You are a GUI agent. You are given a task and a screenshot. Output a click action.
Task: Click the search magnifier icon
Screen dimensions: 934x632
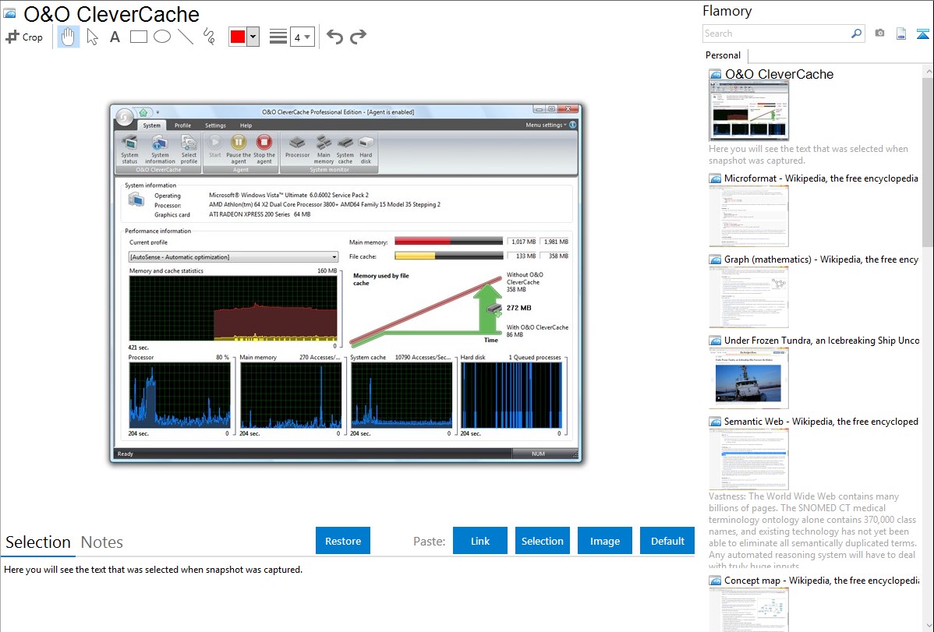pos(857,34)
